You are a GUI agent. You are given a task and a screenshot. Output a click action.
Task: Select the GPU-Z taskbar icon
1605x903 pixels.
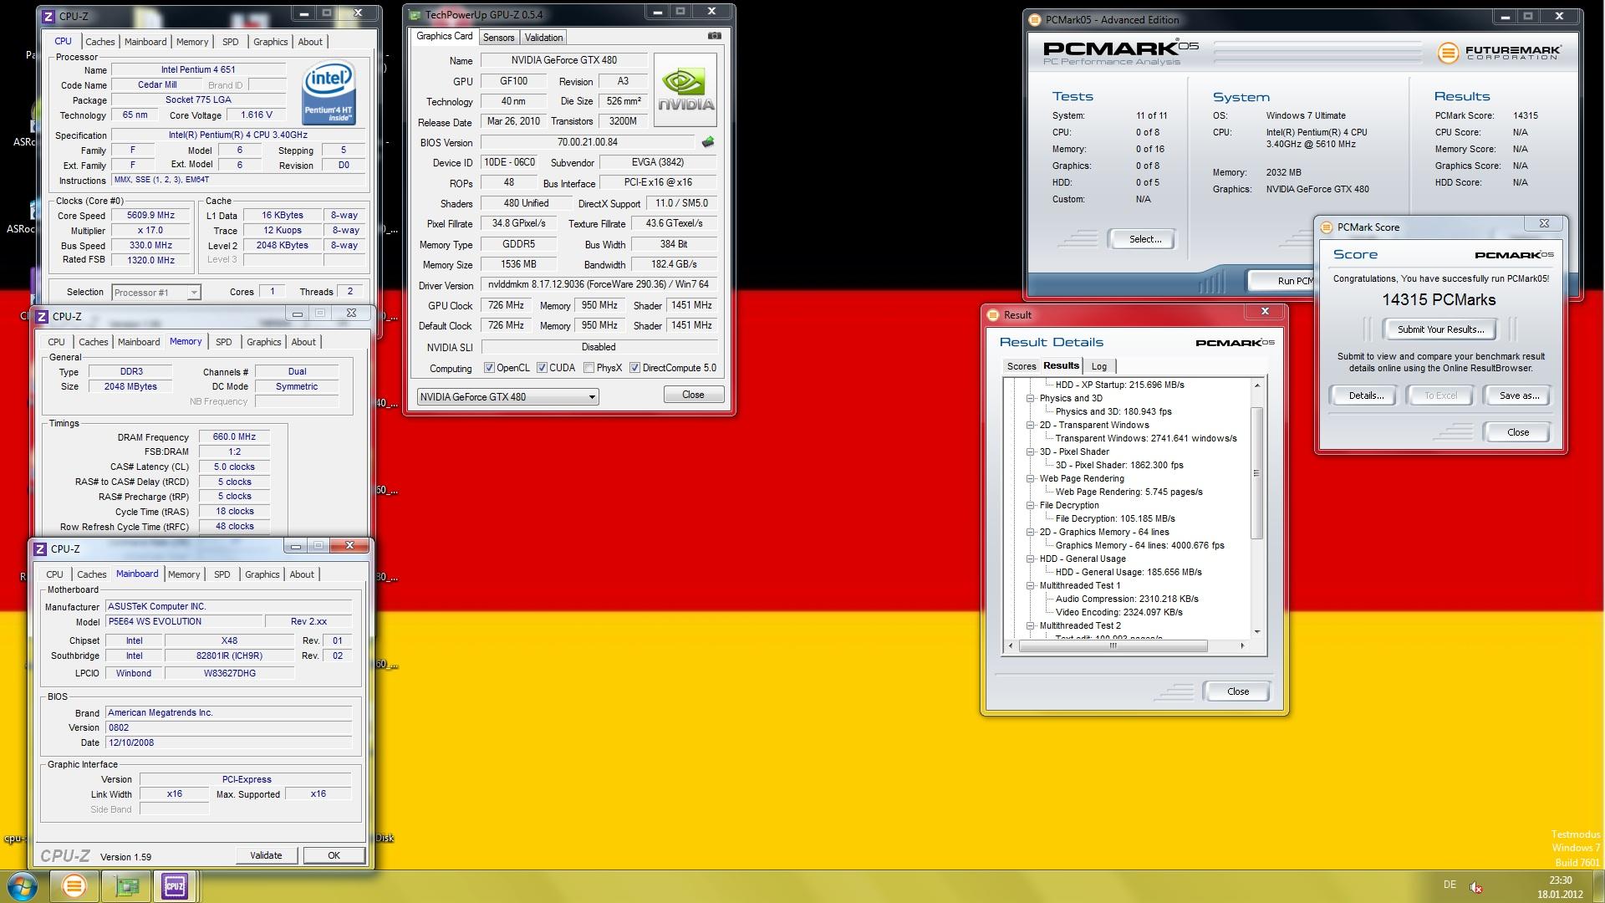click(x=127, y=886)
